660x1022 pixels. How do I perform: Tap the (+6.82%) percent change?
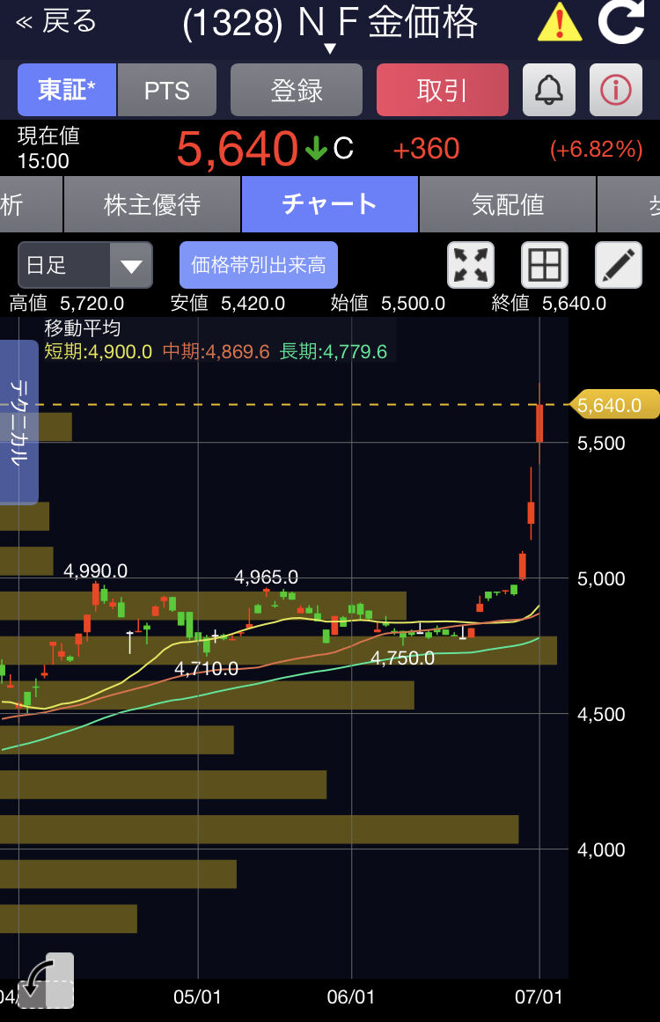pos(596,150)
